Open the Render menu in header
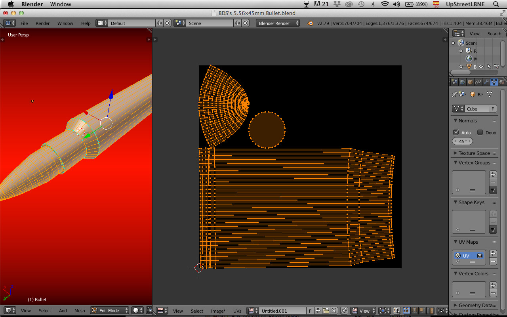 pos(42,23)
